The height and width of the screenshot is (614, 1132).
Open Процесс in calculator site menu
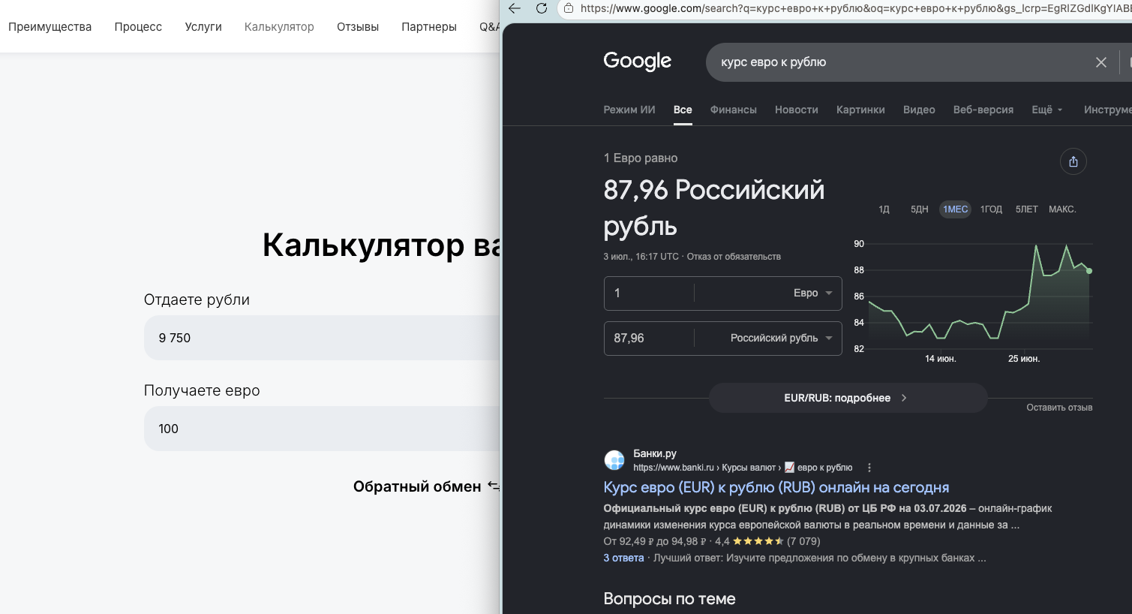138,26
